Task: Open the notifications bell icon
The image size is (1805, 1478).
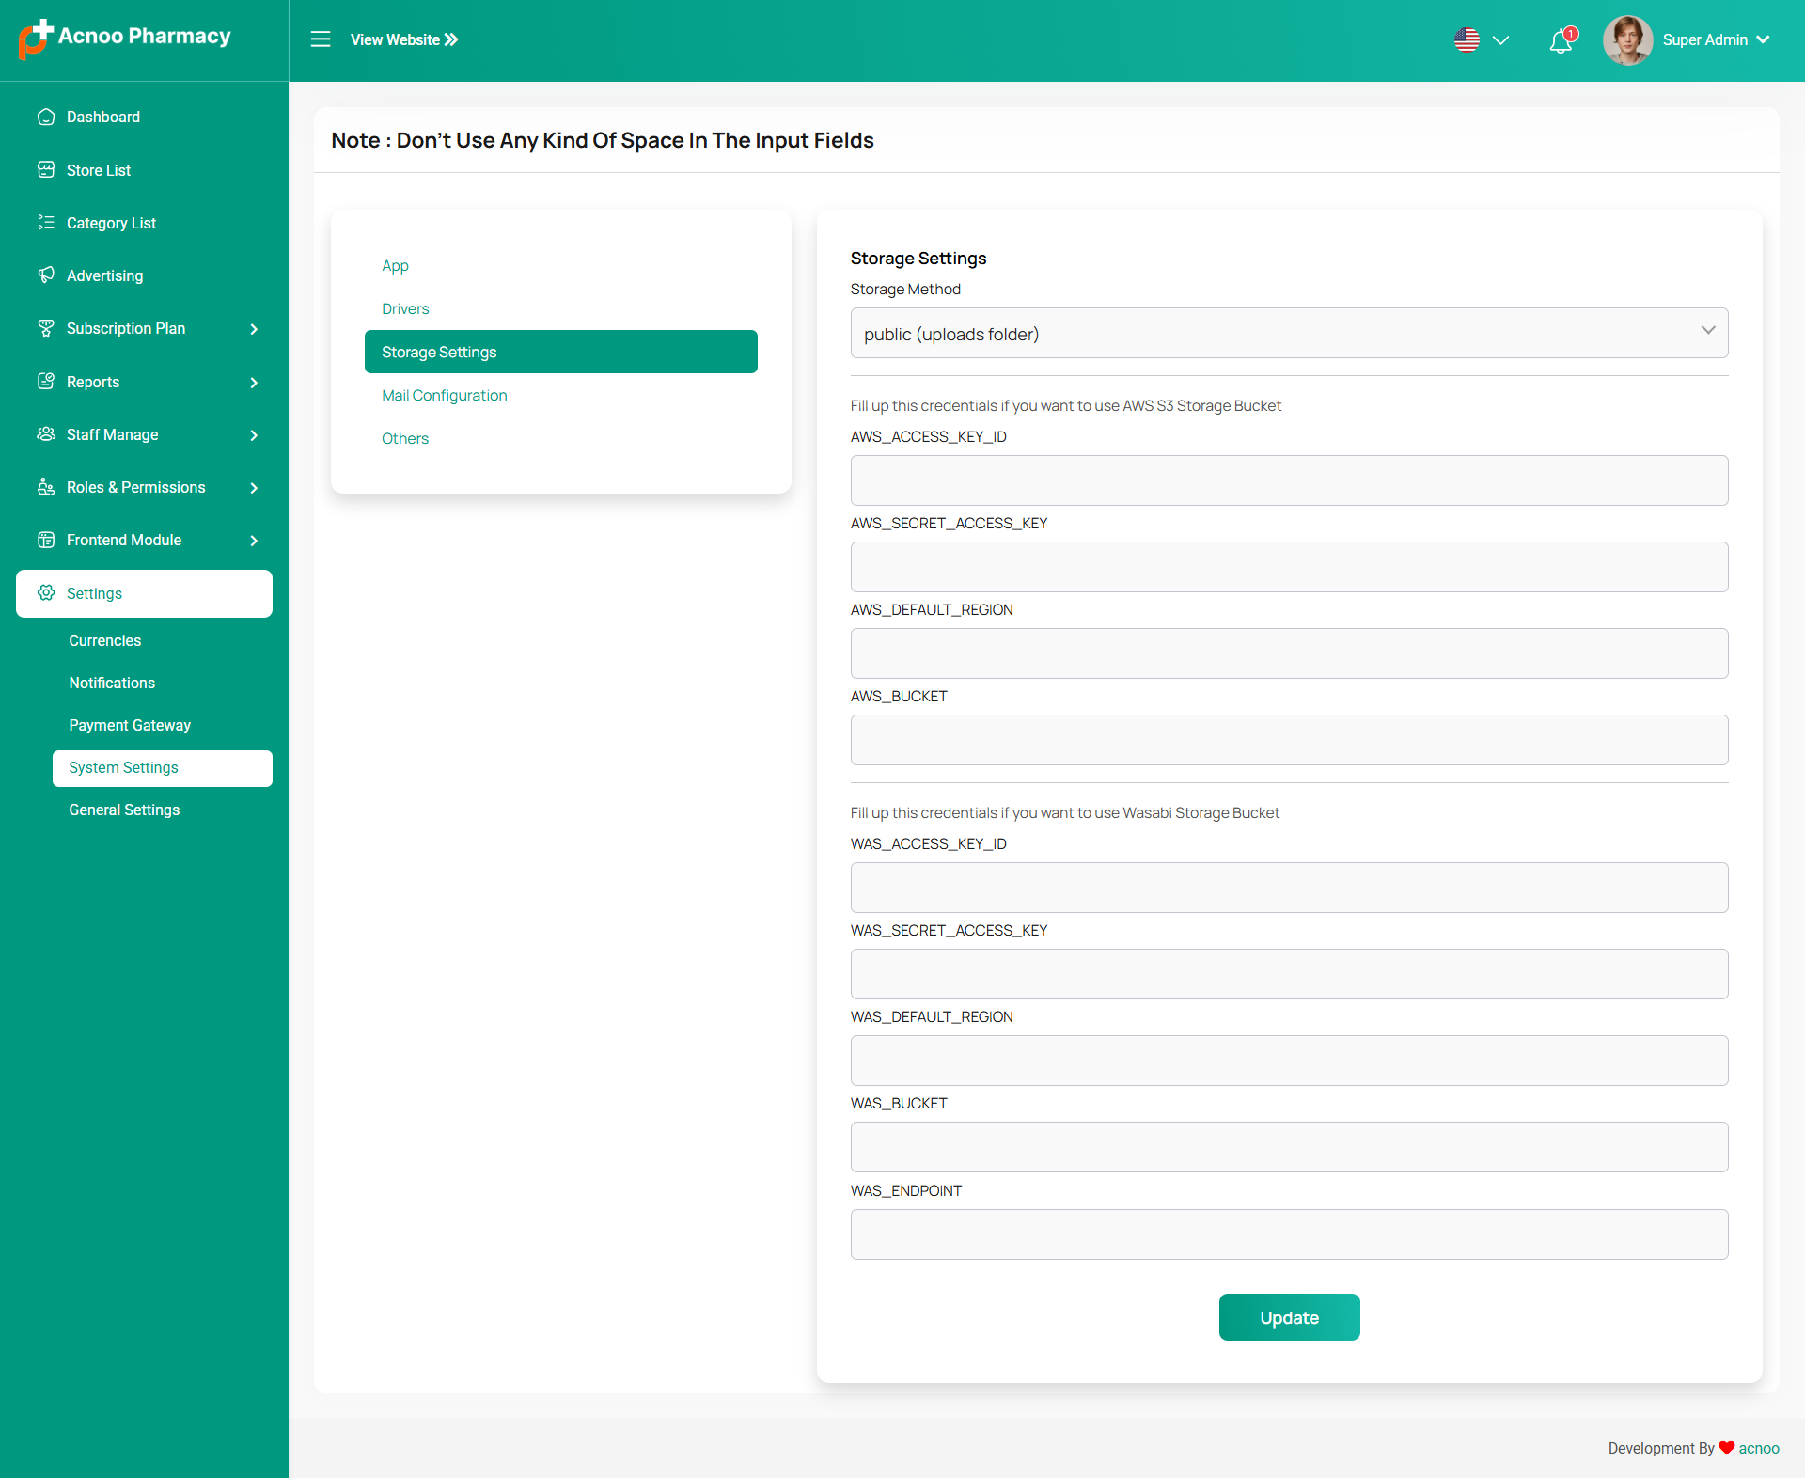Action: (x=1562, y=40)
